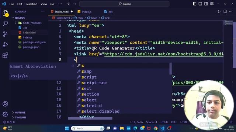The image size is (236, 132).
Task: Toggle the primary side bar layout icon
Action: tap(194, 4)
